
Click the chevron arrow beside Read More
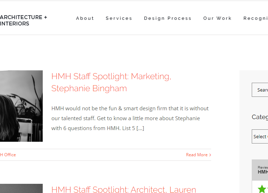click(x=210, y=155)
